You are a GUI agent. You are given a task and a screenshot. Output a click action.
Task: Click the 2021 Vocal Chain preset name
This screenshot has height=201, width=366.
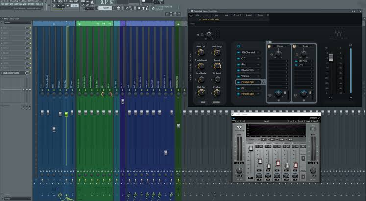pyautogui.click(x=210, y=20)
